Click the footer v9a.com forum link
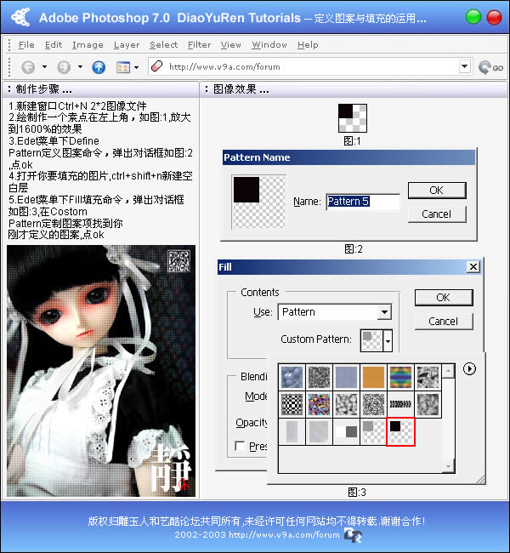Screen dimensions: 510x553 tap(284, 534)
